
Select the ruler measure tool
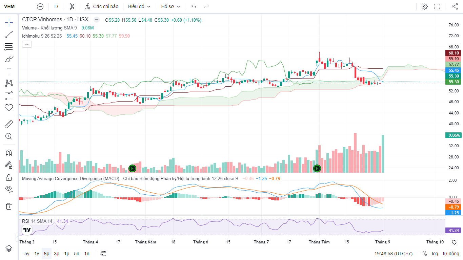(x=9, y=124)
